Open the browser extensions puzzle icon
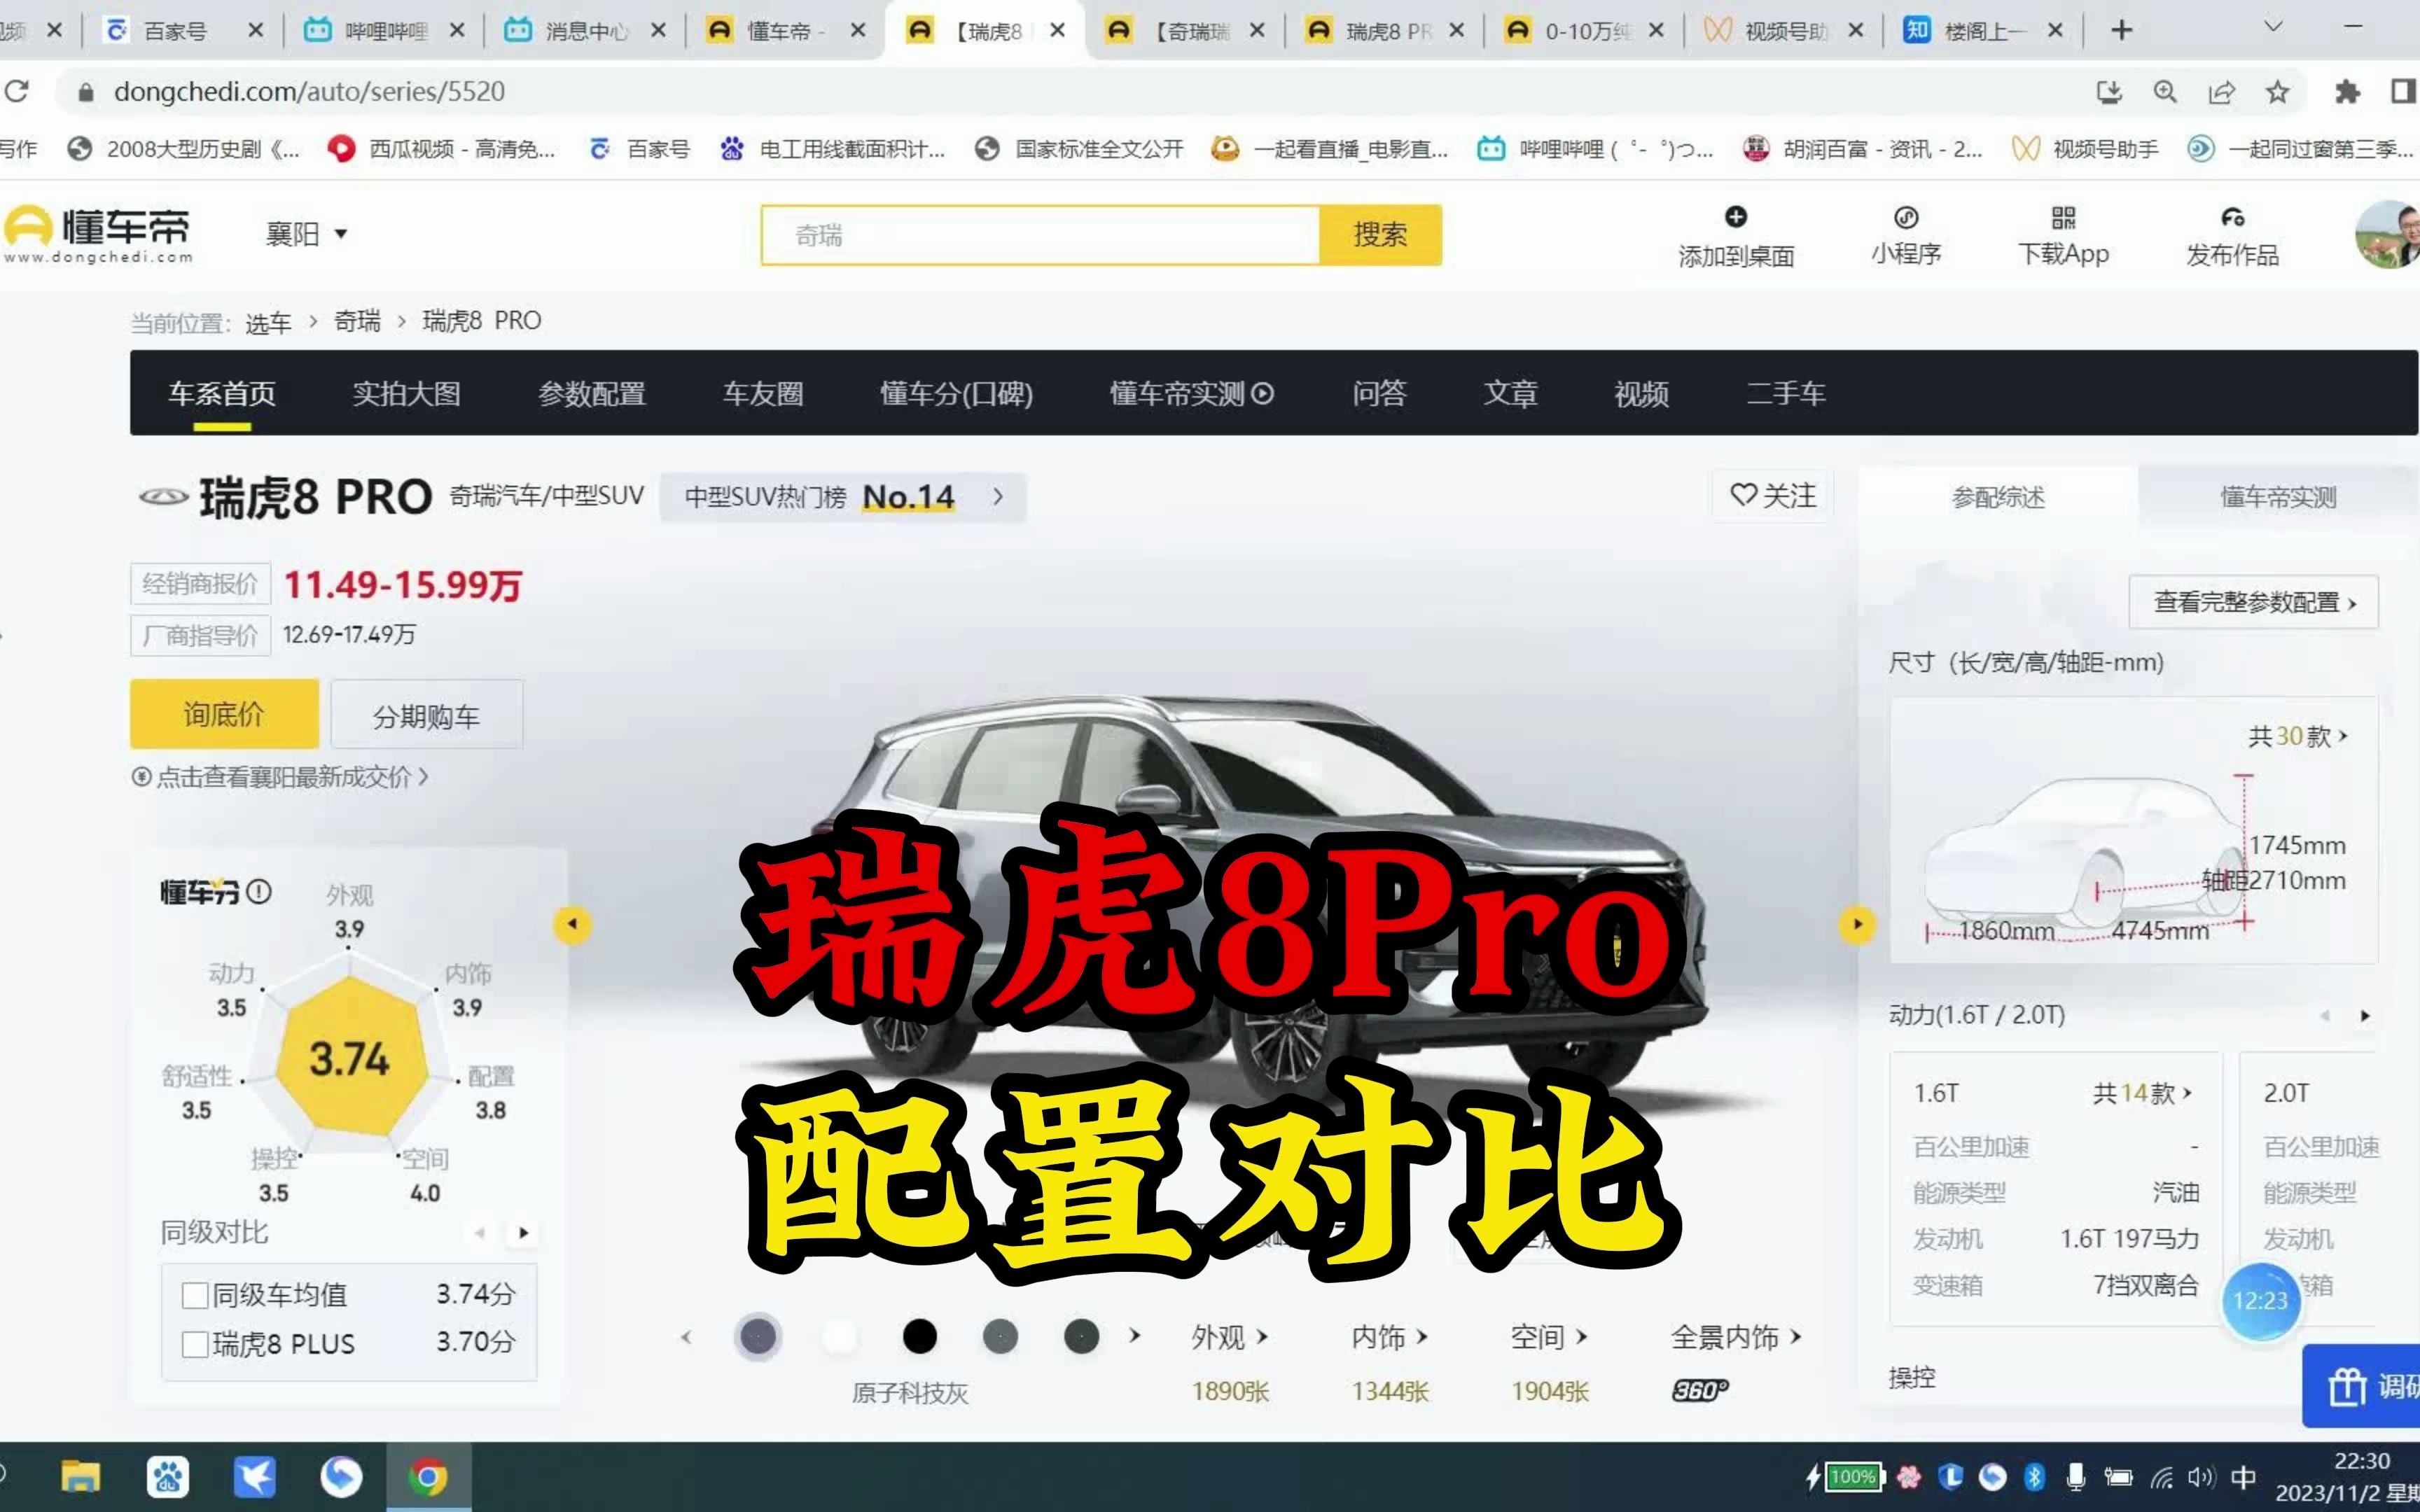Image resolution: width=2420 pixels, height=1512 pixels. click(x=2346, y=92)
